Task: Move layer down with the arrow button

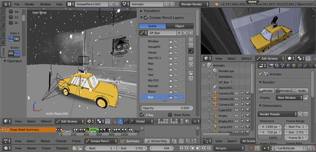Action: (191, 65)
